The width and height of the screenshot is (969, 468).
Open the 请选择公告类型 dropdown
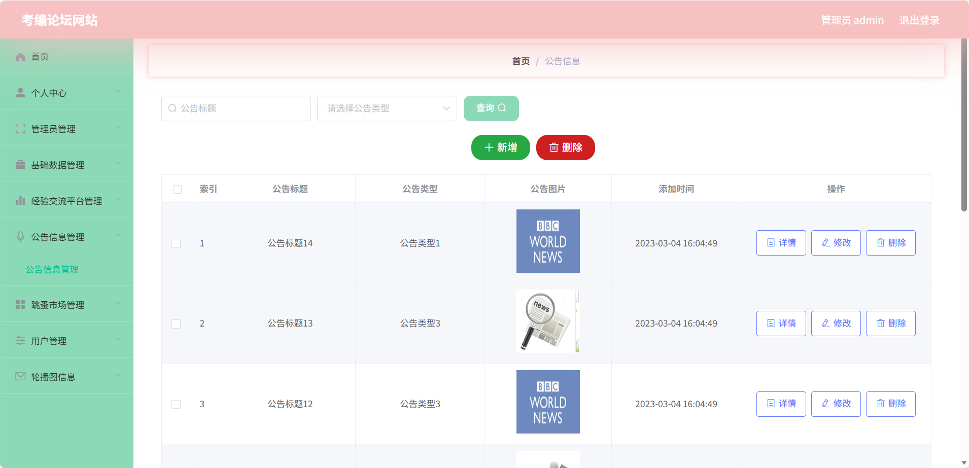tap(387, 109)
